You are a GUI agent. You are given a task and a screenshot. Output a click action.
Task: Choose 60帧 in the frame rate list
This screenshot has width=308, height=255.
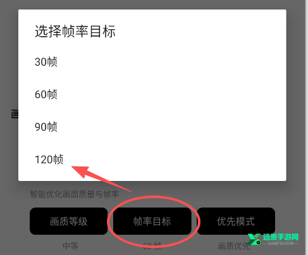point(152,94)
